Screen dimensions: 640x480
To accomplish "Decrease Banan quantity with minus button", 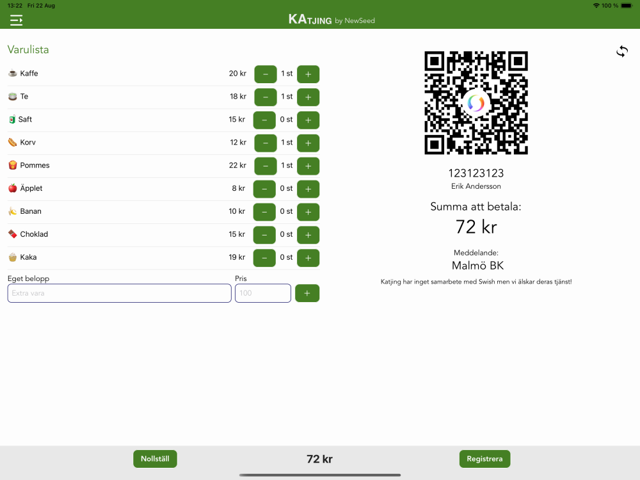I will click(264, 212).
